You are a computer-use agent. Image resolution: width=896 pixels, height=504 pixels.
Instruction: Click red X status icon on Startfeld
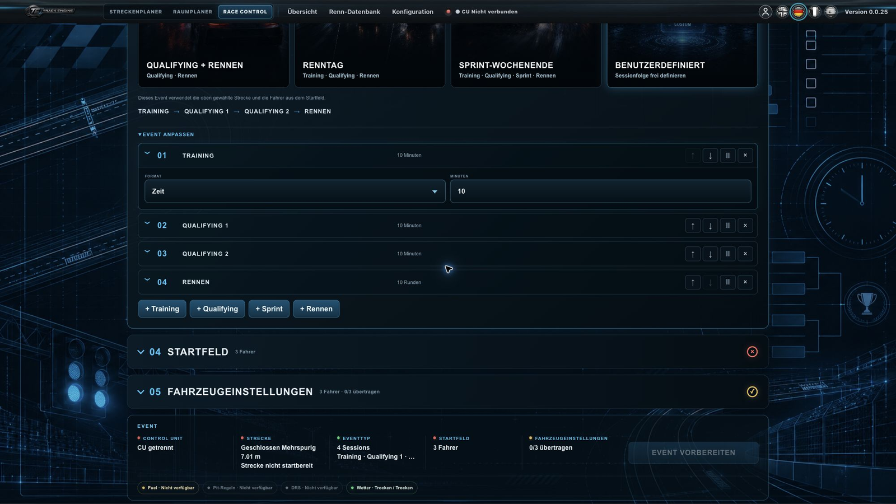[752, 352]
